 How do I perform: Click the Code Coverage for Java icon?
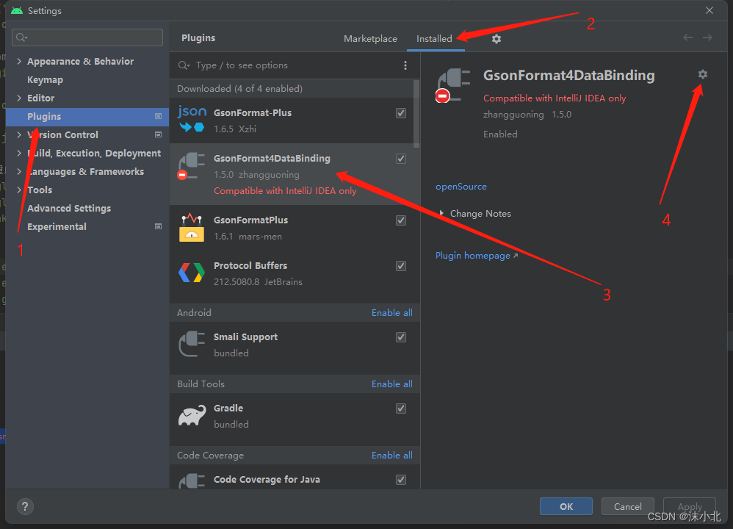[192, 481]
